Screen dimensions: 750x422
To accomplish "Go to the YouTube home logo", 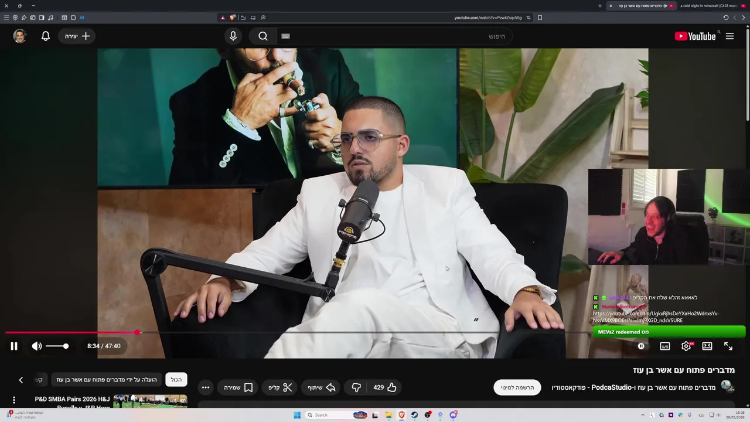I will (695, 36).
